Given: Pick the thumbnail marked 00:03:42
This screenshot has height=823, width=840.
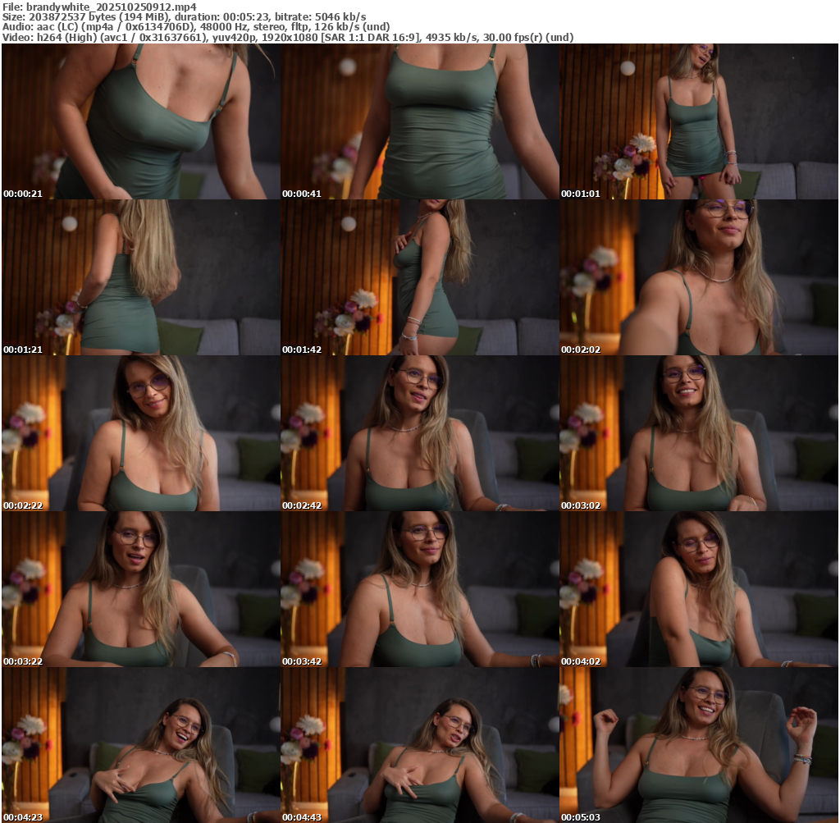Looking at the screenshot, I should point(420,589).
